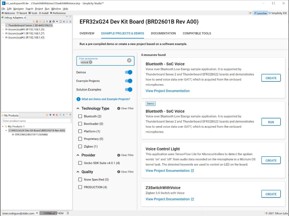Open the Project menu
289x216 pixels.
(x=39, y=9)
